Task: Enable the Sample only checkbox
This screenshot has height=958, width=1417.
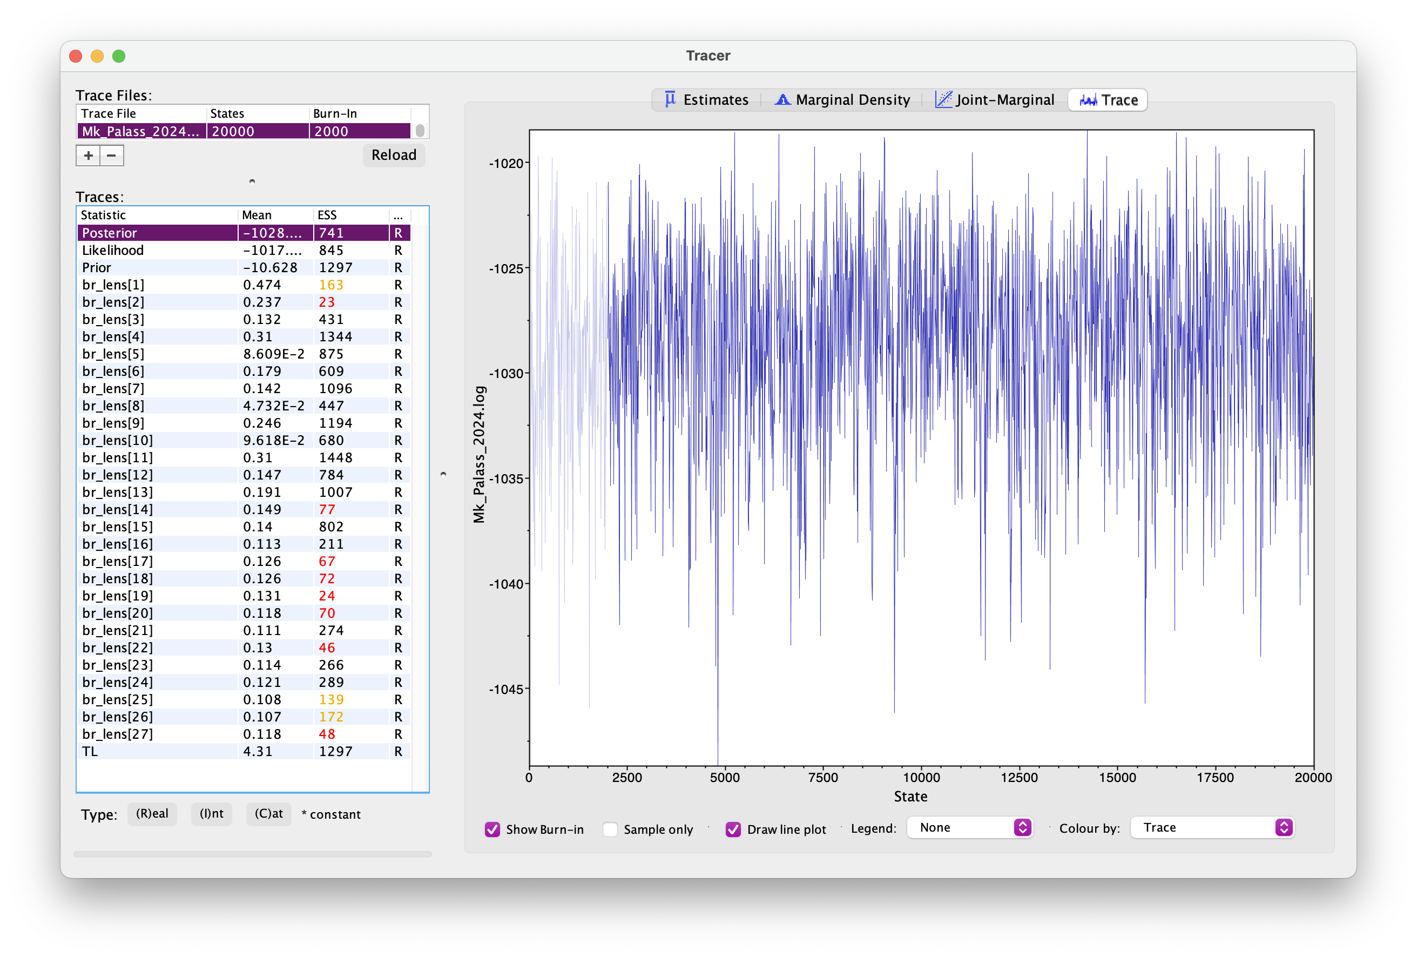Action: [x=610, y=829]
